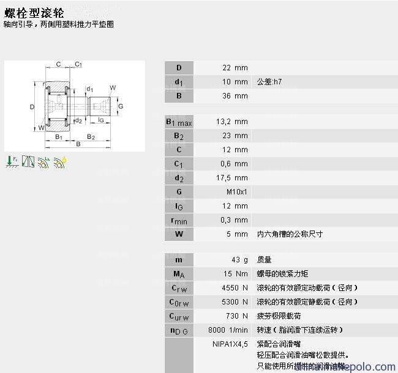Select the d1 parameter header cell
Viewport: 398px width, 373px height.
(x=179, y=82)
